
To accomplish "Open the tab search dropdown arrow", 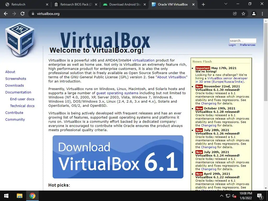I will (x=226, y=4).
